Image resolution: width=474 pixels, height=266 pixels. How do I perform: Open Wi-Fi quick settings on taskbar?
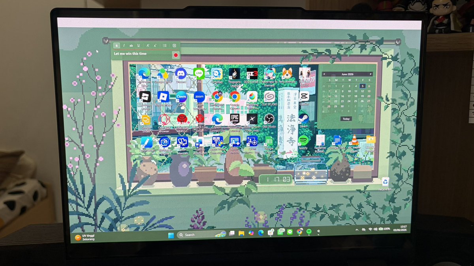(370, 229)
